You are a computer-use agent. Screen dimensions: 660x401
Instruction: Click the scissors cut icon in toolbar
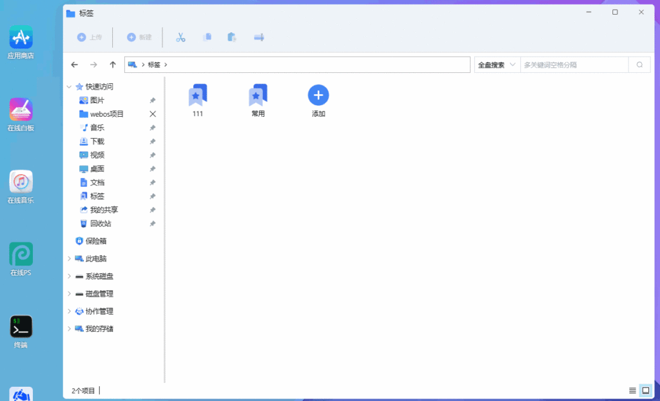coord(180,37)
